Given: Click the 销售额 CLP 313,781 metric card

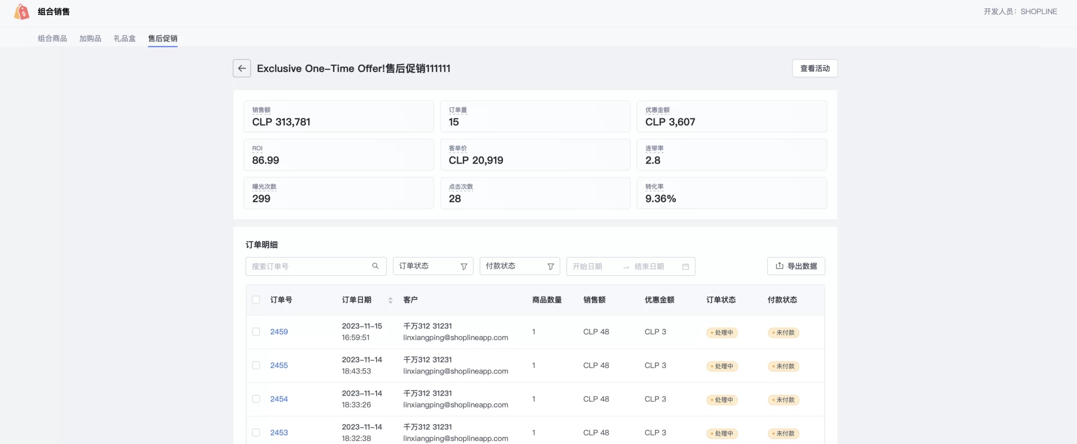Looking at the screenshot, I should point(339,116).
